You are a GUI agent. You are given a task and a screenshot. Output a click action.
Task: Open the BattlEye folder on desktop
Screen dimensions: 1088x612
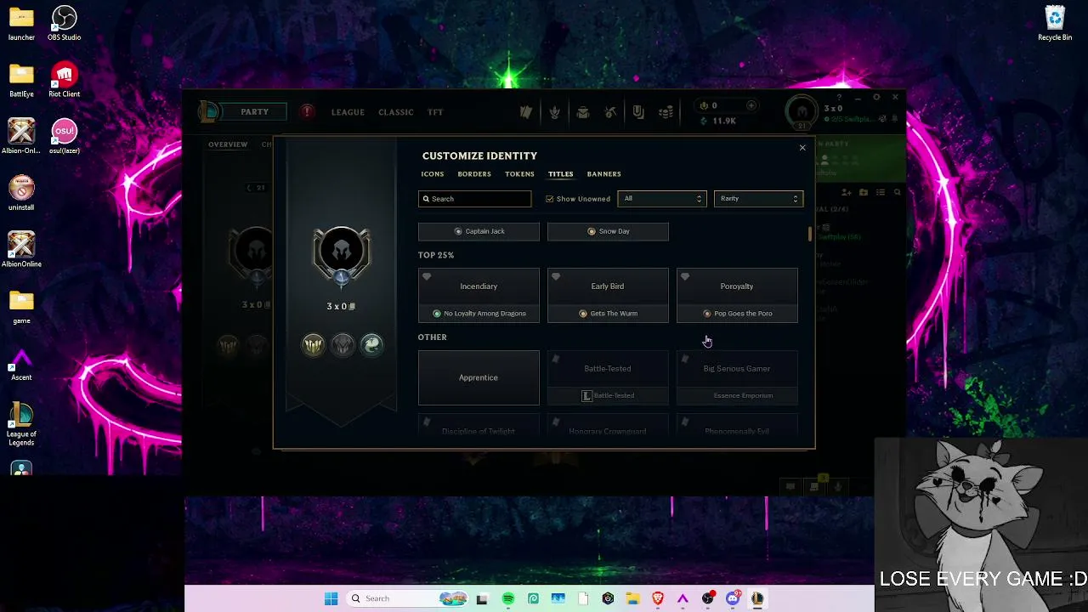(21, 81)
